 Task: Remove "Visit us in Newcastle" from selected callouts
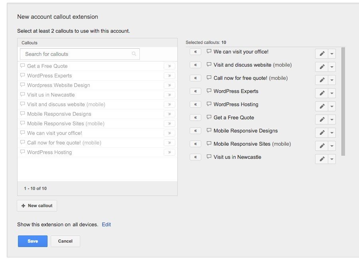(x=195, y=157)
